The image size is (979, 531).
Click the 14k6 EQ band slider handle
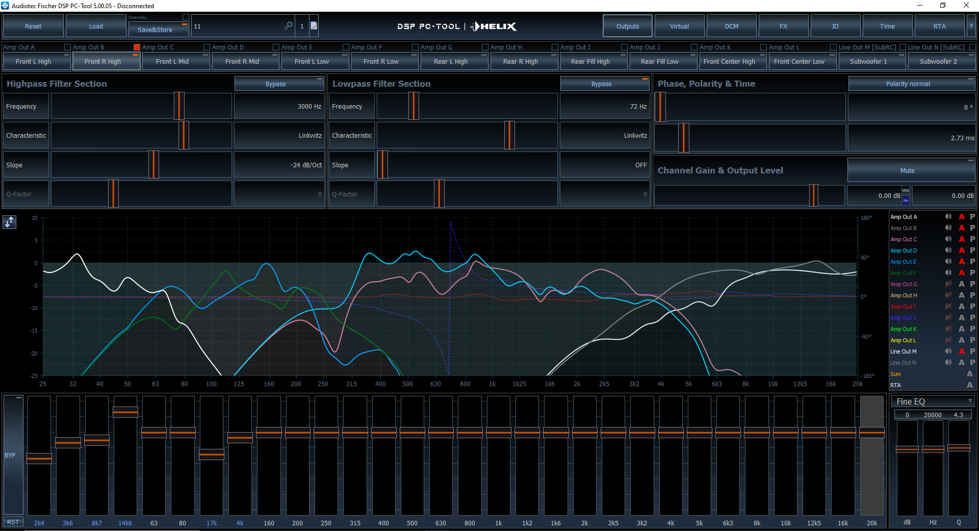tap(125, 411)
